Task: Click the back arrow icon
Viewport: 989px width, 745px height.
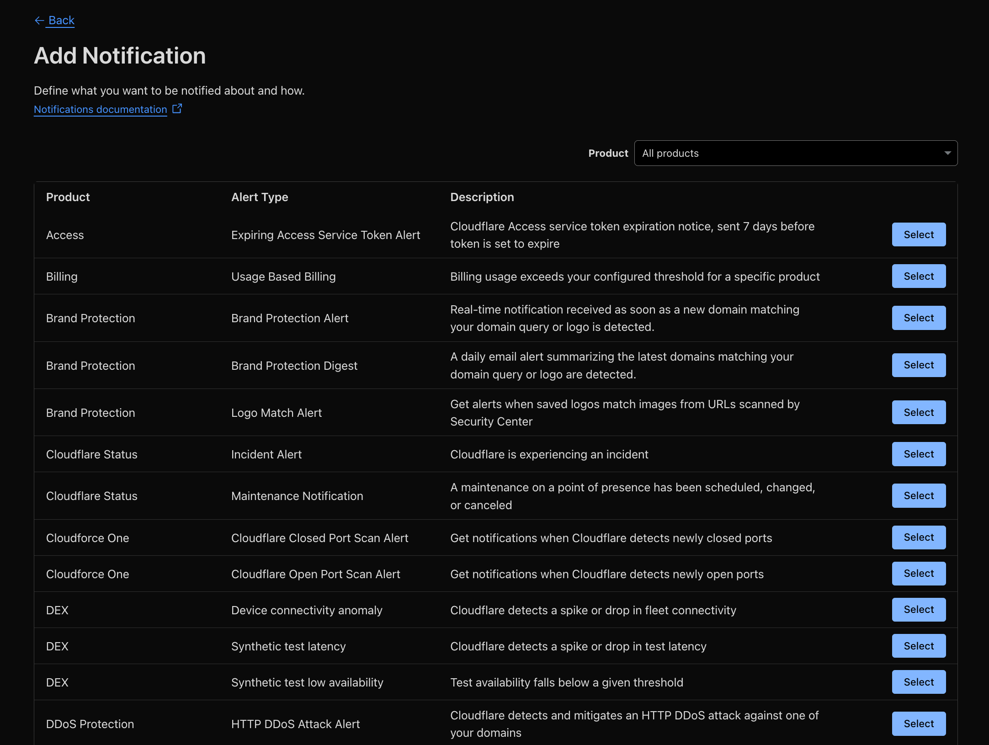Action: (x=39, y=21)
